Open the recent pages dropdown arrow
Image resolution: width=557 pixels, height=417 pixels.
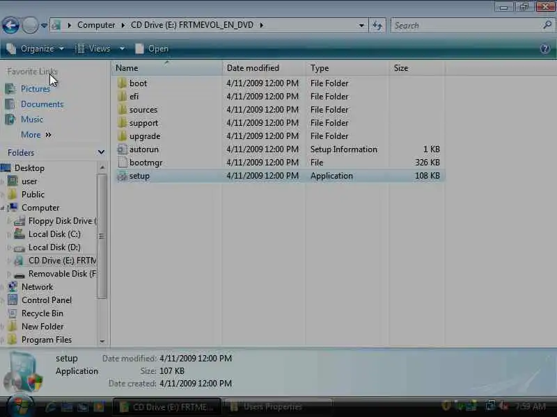point(44,26)
